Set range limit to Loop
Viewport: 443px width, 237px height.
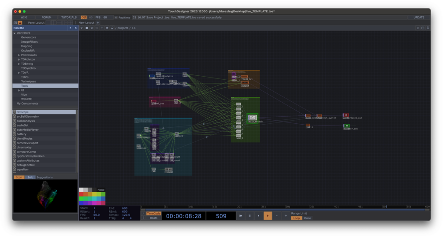click(296, 218)
